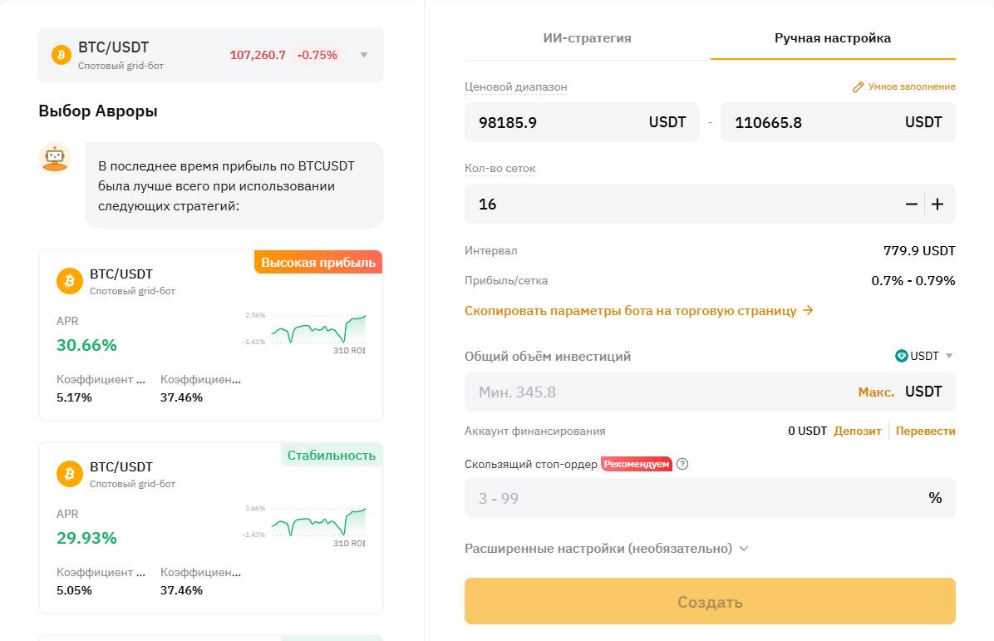The height and width of the screenshot is (641, 994).
Task: Expand Расширенные настройки section
Action: click(607, 549)
